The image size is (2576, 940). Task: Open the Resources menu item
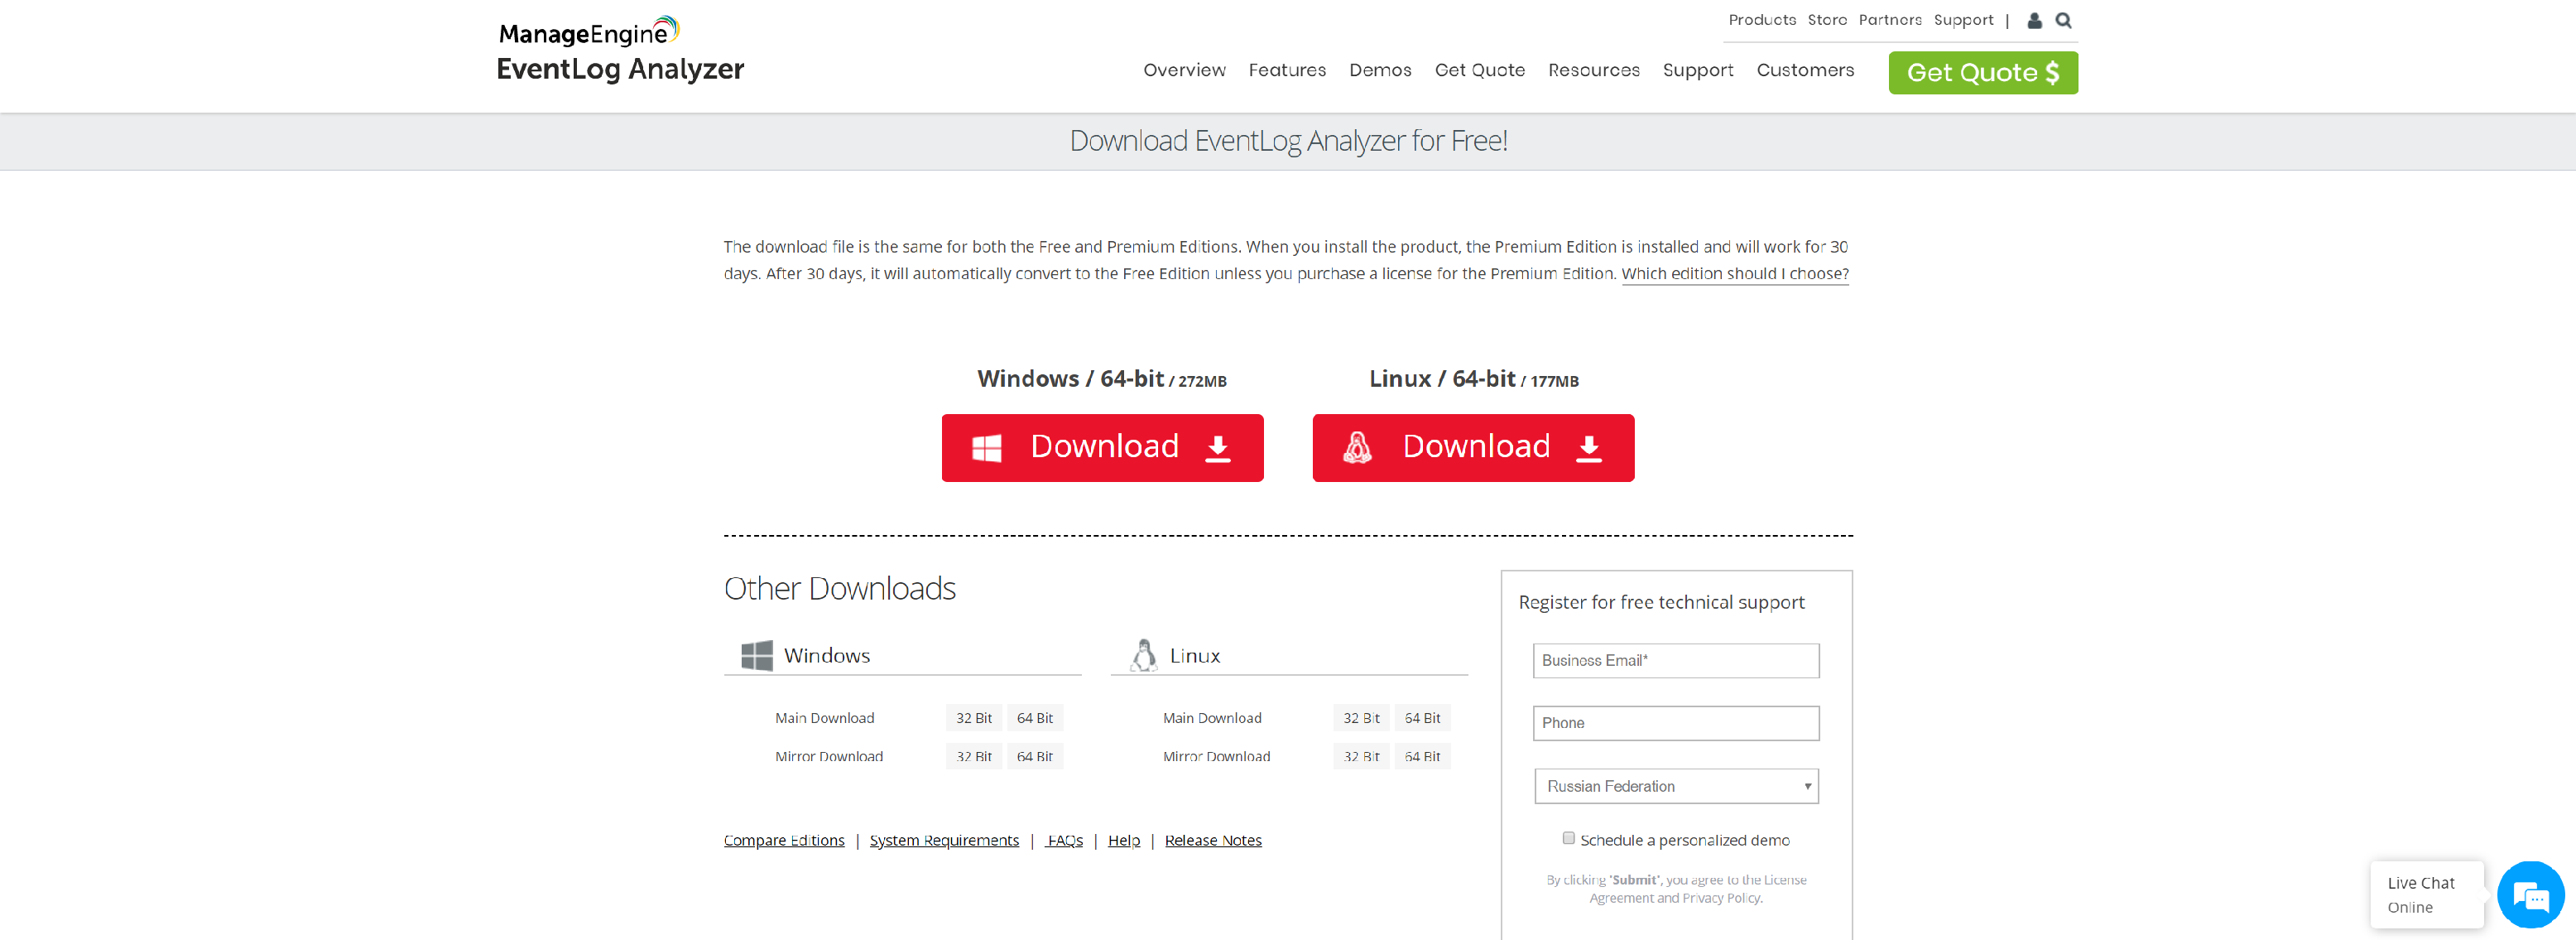(x=1593, y=70)
